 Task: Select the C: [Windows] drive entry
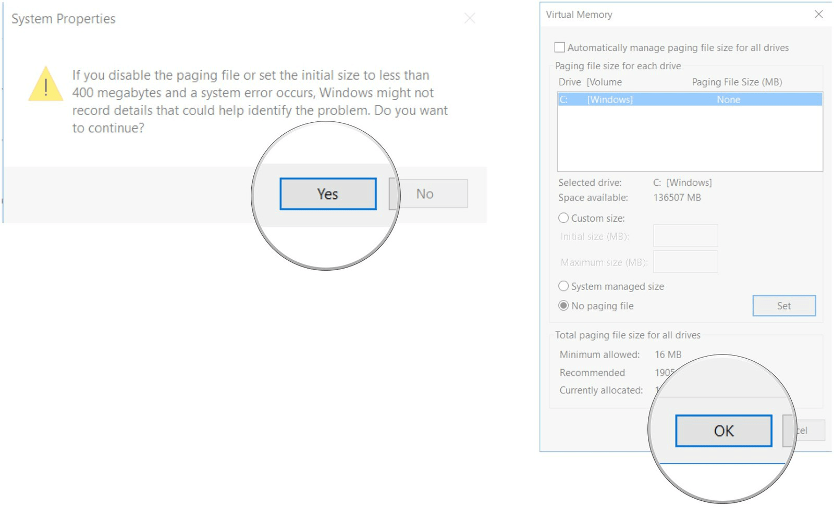point(625,99)
